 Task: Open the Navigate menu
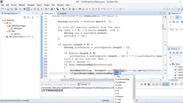coord(31,5)
